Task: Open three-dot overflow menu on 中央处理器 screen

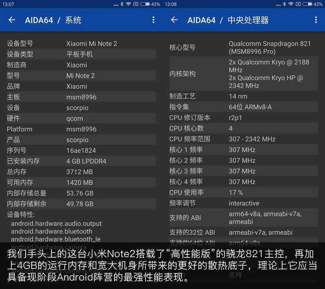Action: click(316, 20)
